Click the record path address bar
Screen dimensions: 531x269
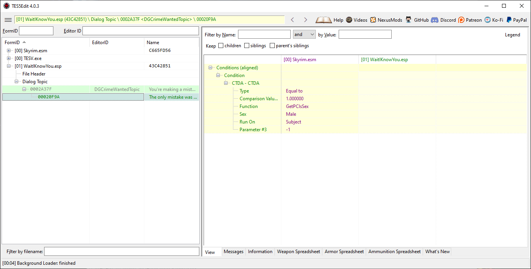pos(149,20)
